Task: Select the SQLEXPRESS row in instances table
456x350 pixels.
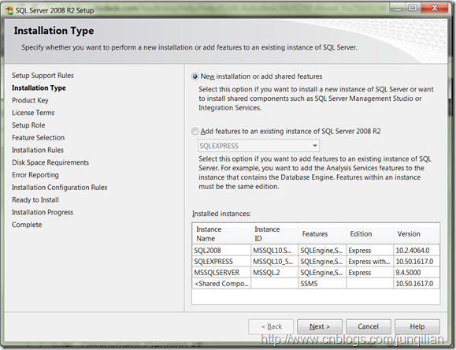Action: 316,262
